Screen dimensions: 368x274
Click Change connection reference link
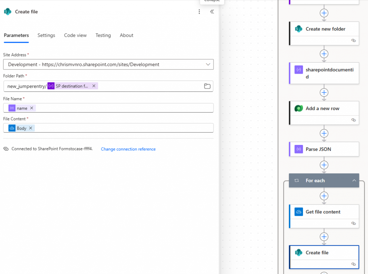pos(128,149)
